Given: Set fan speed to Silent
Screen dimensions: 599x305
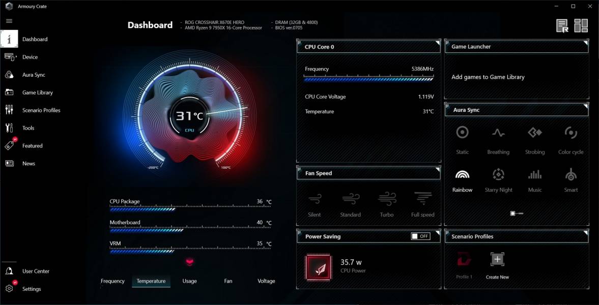Looking at the screenshot, I should [315, 199].
